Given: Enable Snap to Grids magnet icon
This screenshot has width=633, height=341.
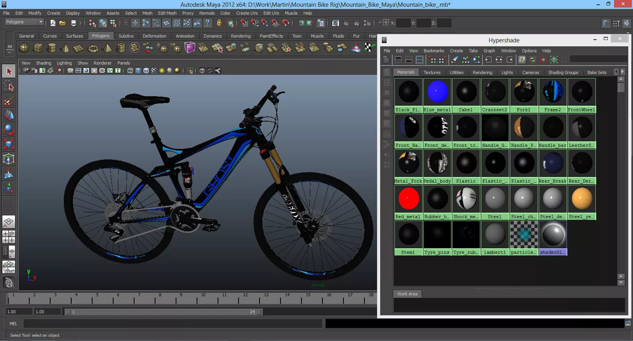Looking at the screenshot, I should pyautogui.click(x=244, y=23).
